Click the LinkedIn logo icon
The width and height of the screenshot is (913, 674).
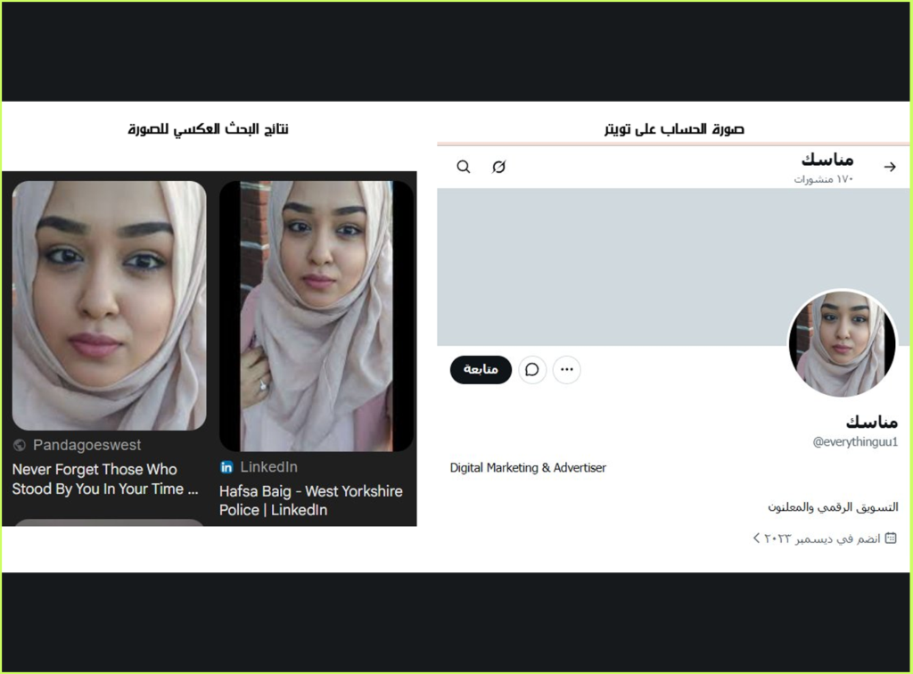[x=226, y=467]
